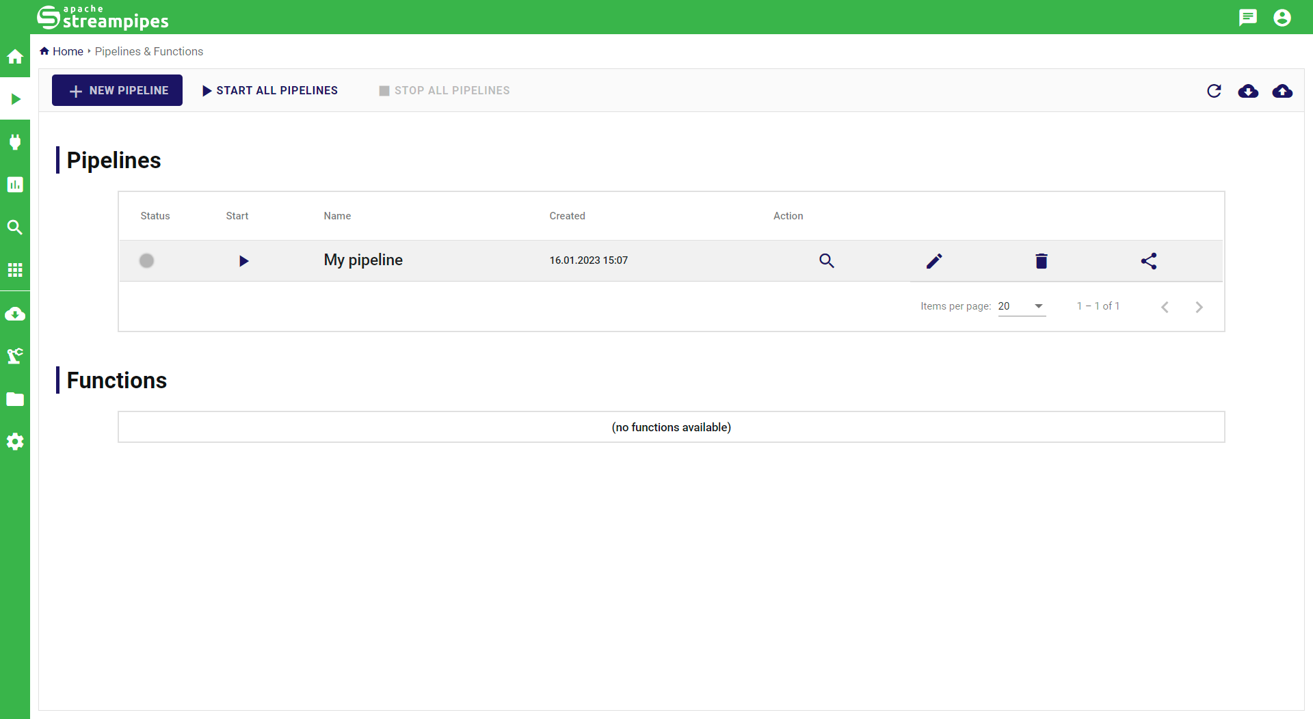Screen dimensions: 1313x719
Task: Delete My pipeline using trash icon
Action: (1041, 261)
